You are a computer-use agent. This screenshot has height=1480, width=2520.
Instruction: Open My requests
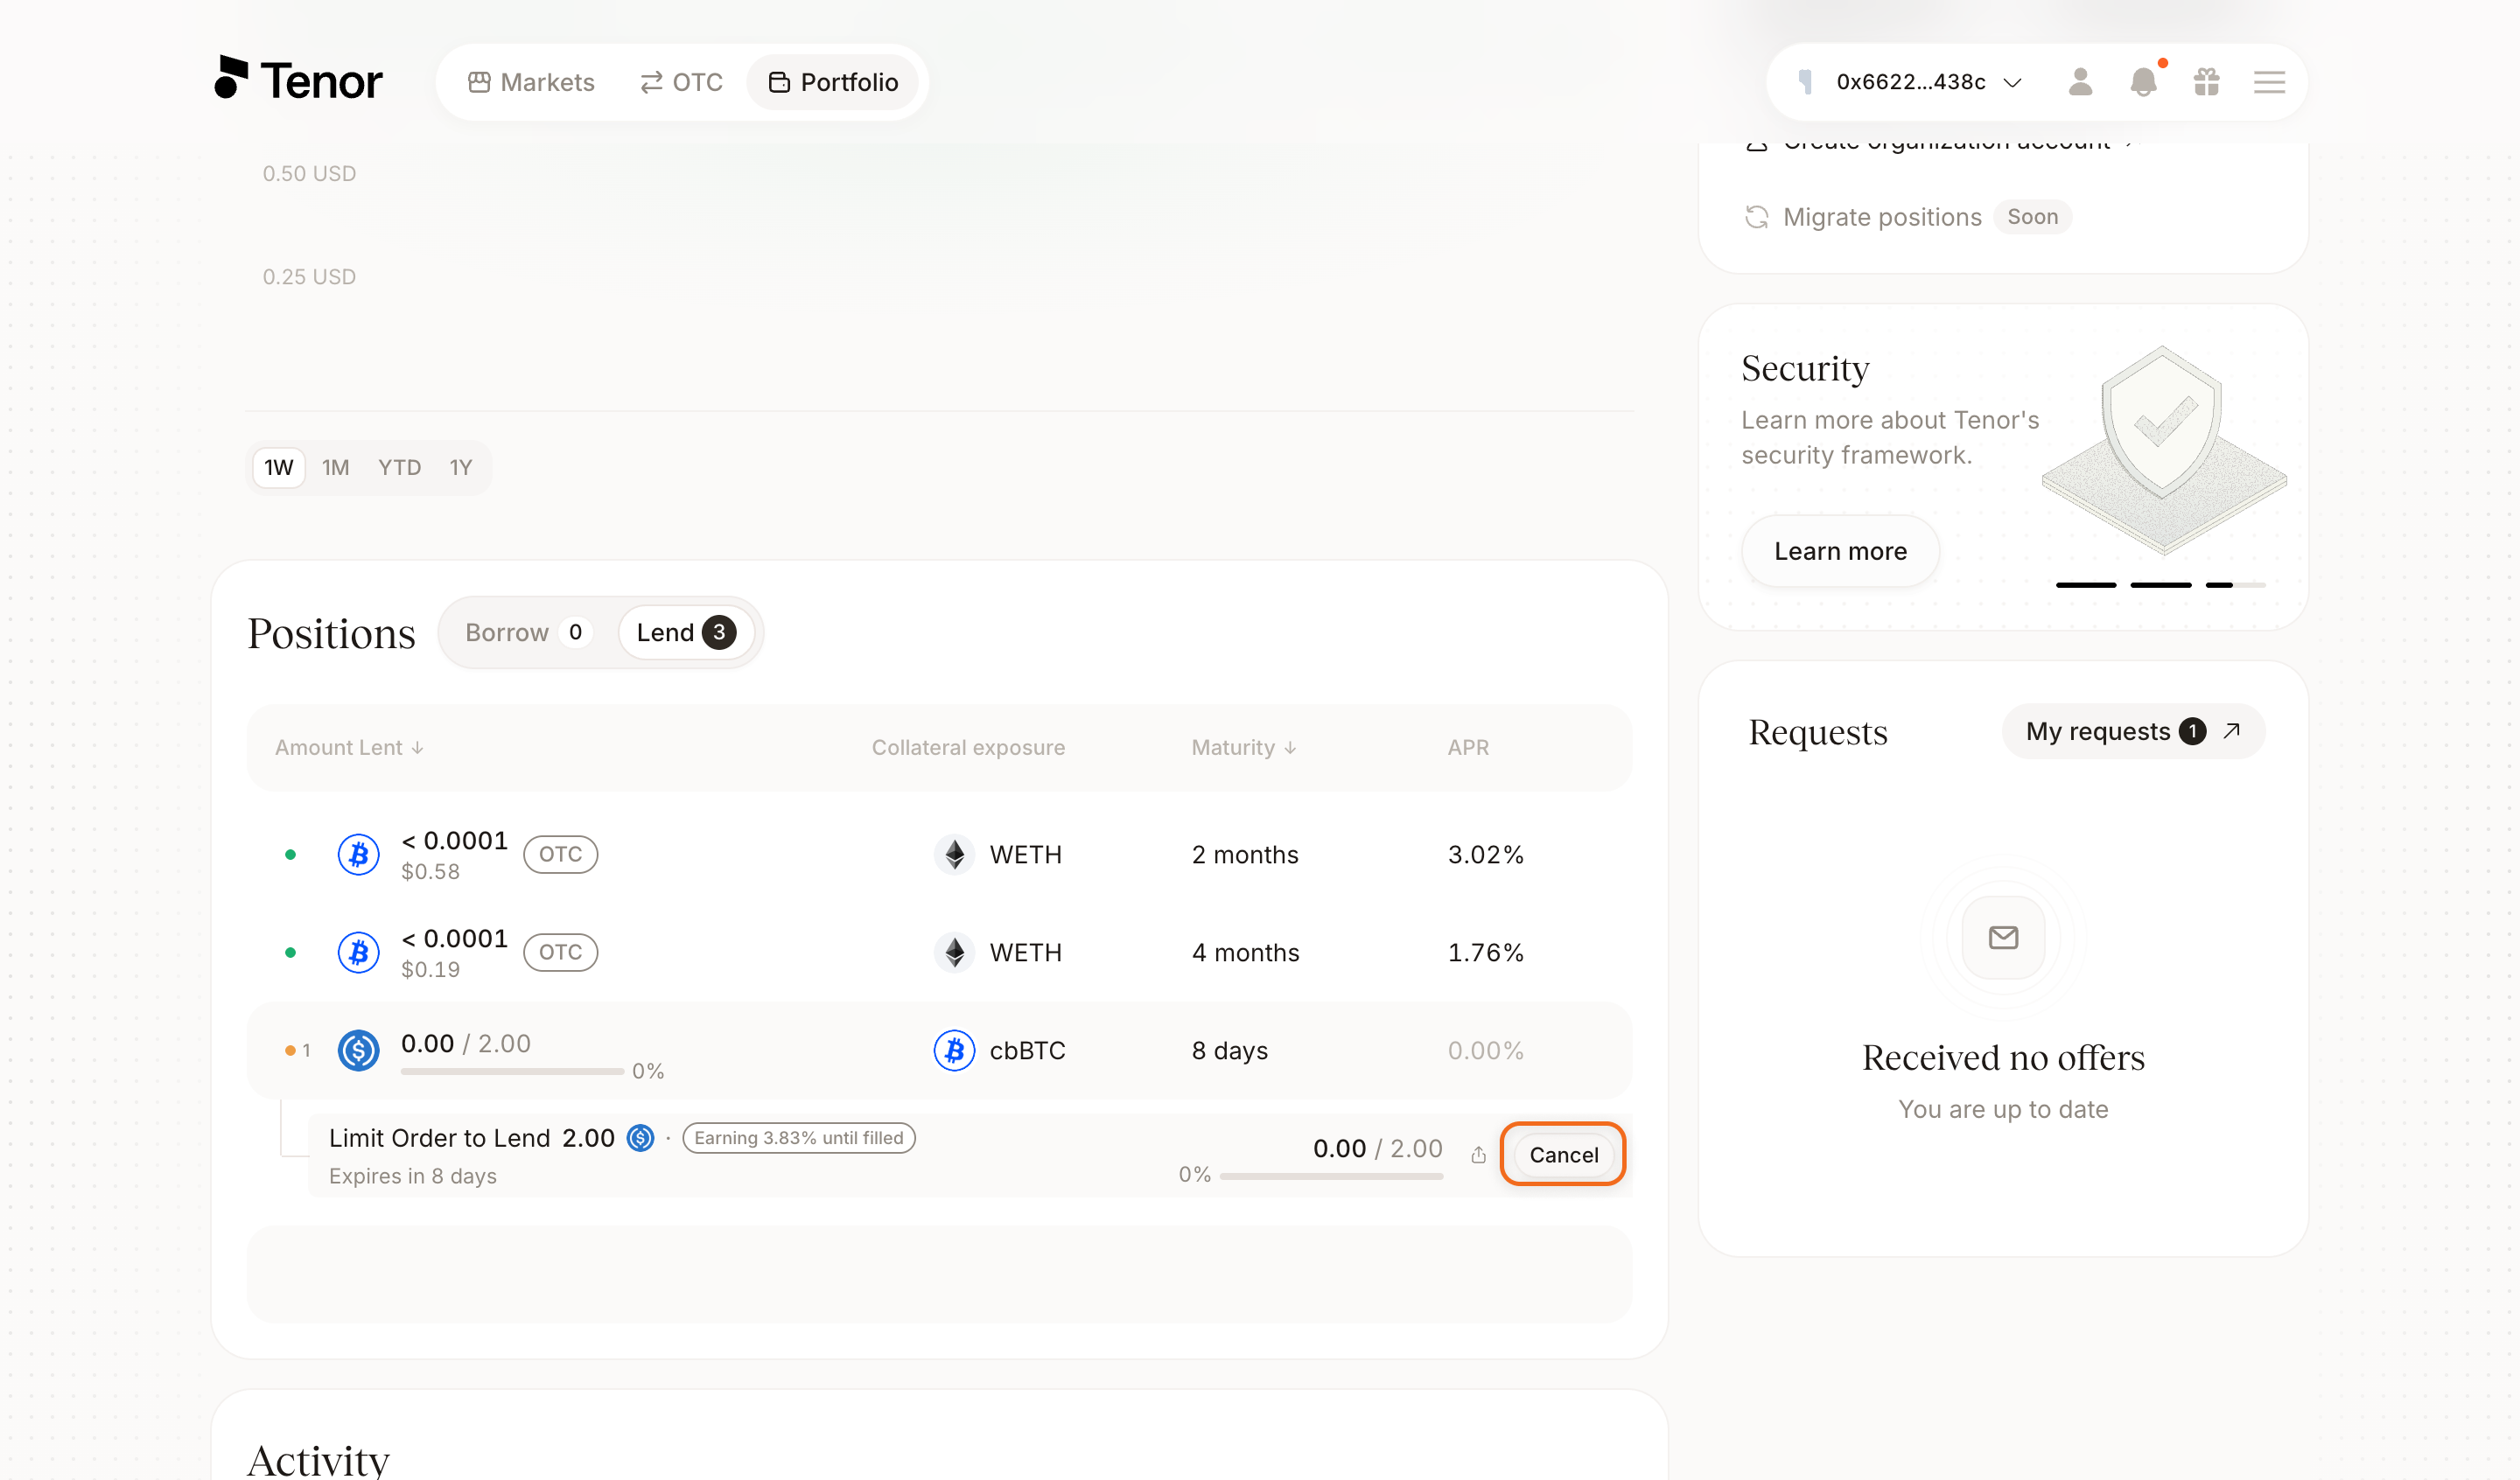click(2133, 731)
